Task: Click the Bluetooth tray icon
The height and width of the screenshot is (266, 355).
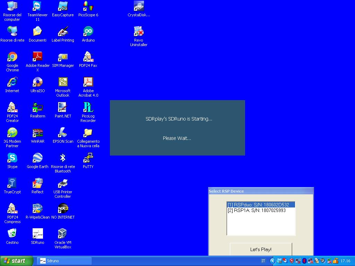Action: pos(304,261)
